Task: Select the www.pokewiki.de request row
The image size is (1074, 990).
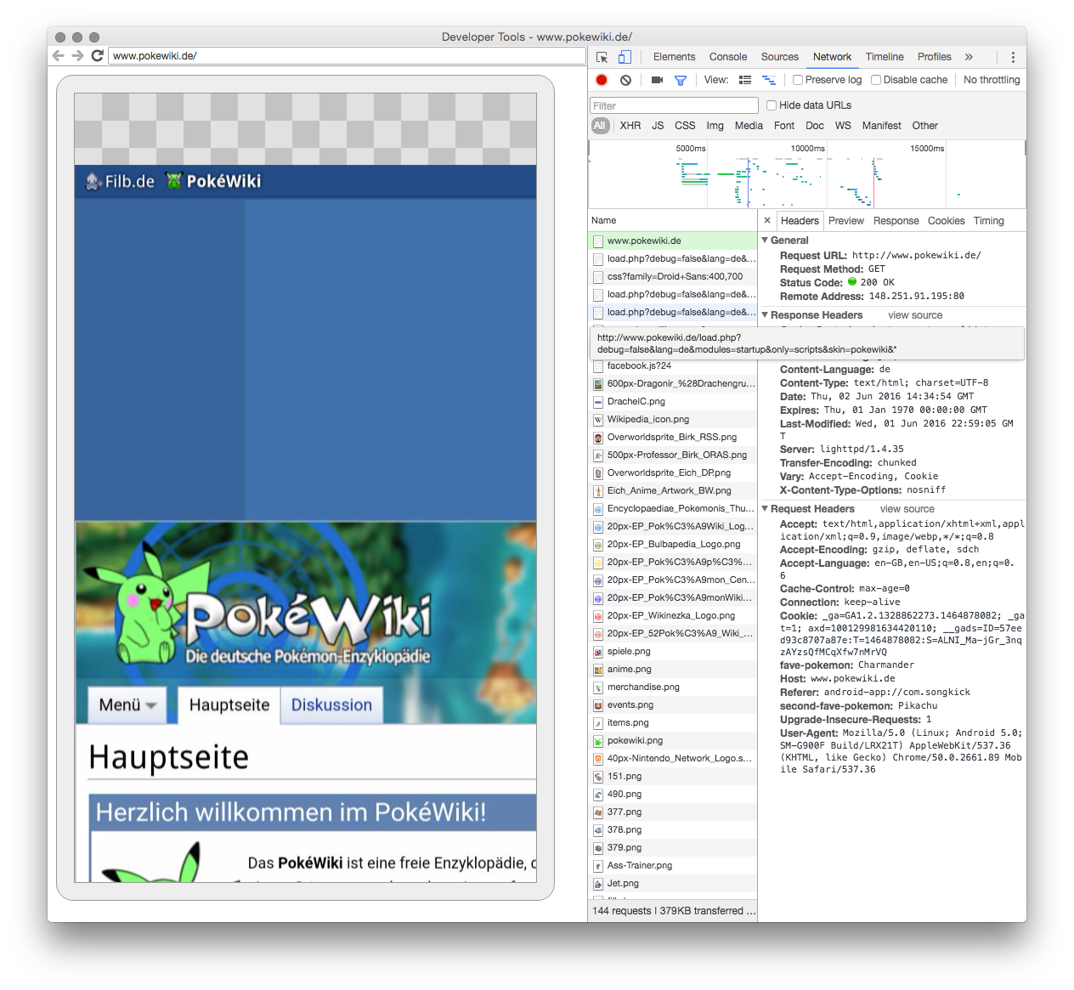Action: [x=673, y=241]
